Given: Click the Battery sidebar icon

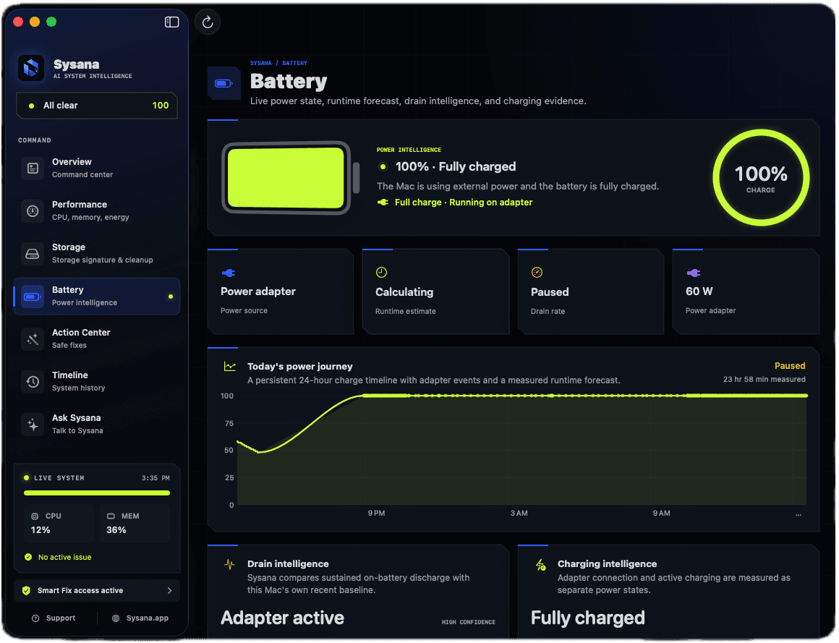Looking at the screenshot, I should [33, 297].
